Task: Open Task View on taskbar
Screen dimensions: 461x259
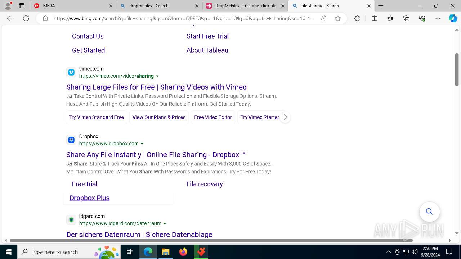Action: tap(130, 252)
